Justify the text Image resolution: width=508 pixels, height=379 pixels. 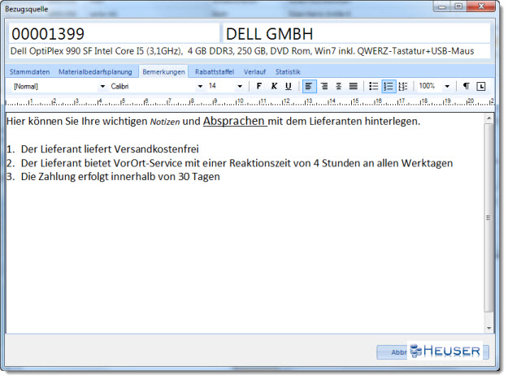pyautogui.click(x=354, y=86)
